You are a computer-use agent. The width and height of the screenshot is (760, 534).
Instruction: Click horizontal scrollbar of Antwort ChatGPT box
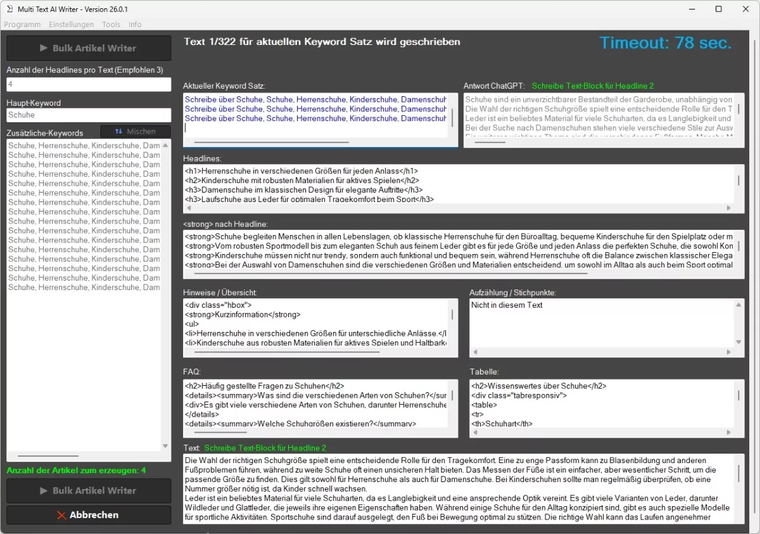[490, 143]
